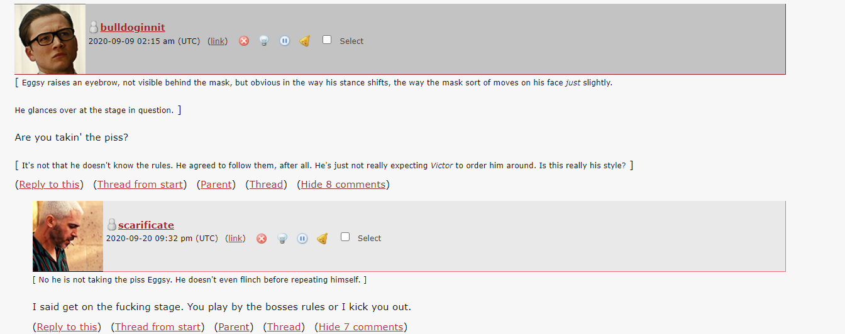Go to Parent of bulldoginnit's comment
The height and width of the screenshot is (334, 845).
(x=216, y=184)
